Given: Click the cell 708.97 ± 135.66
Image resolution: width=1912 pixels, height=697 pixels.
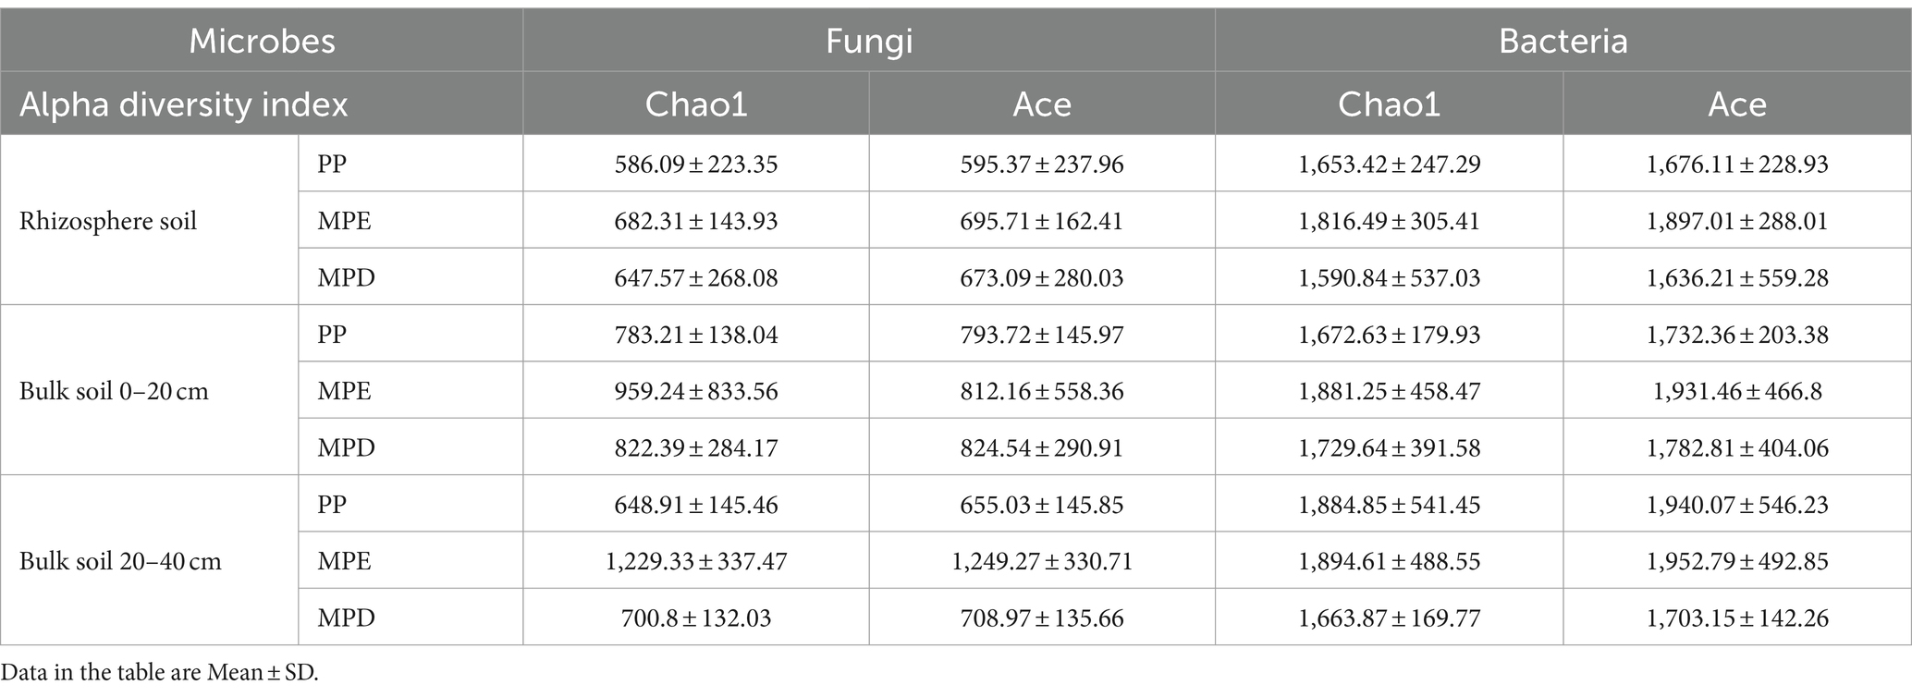Looking at the screenshot, I should click(x=1042, y=618).
